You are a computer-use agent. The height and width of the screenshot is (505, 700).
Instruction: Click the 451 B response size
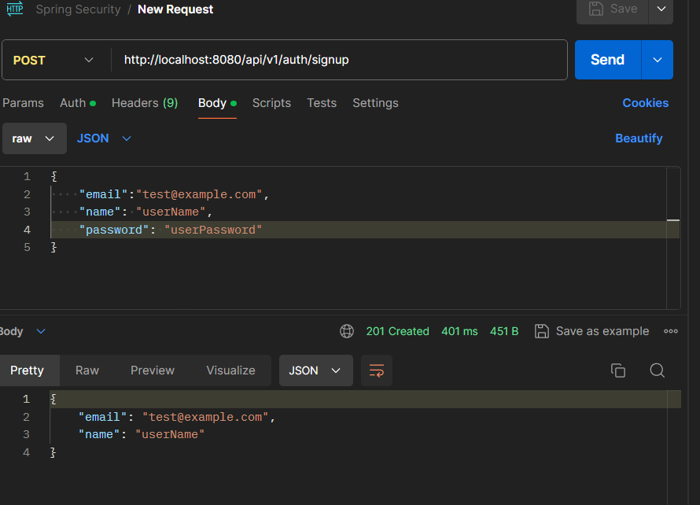click(504, 331)
